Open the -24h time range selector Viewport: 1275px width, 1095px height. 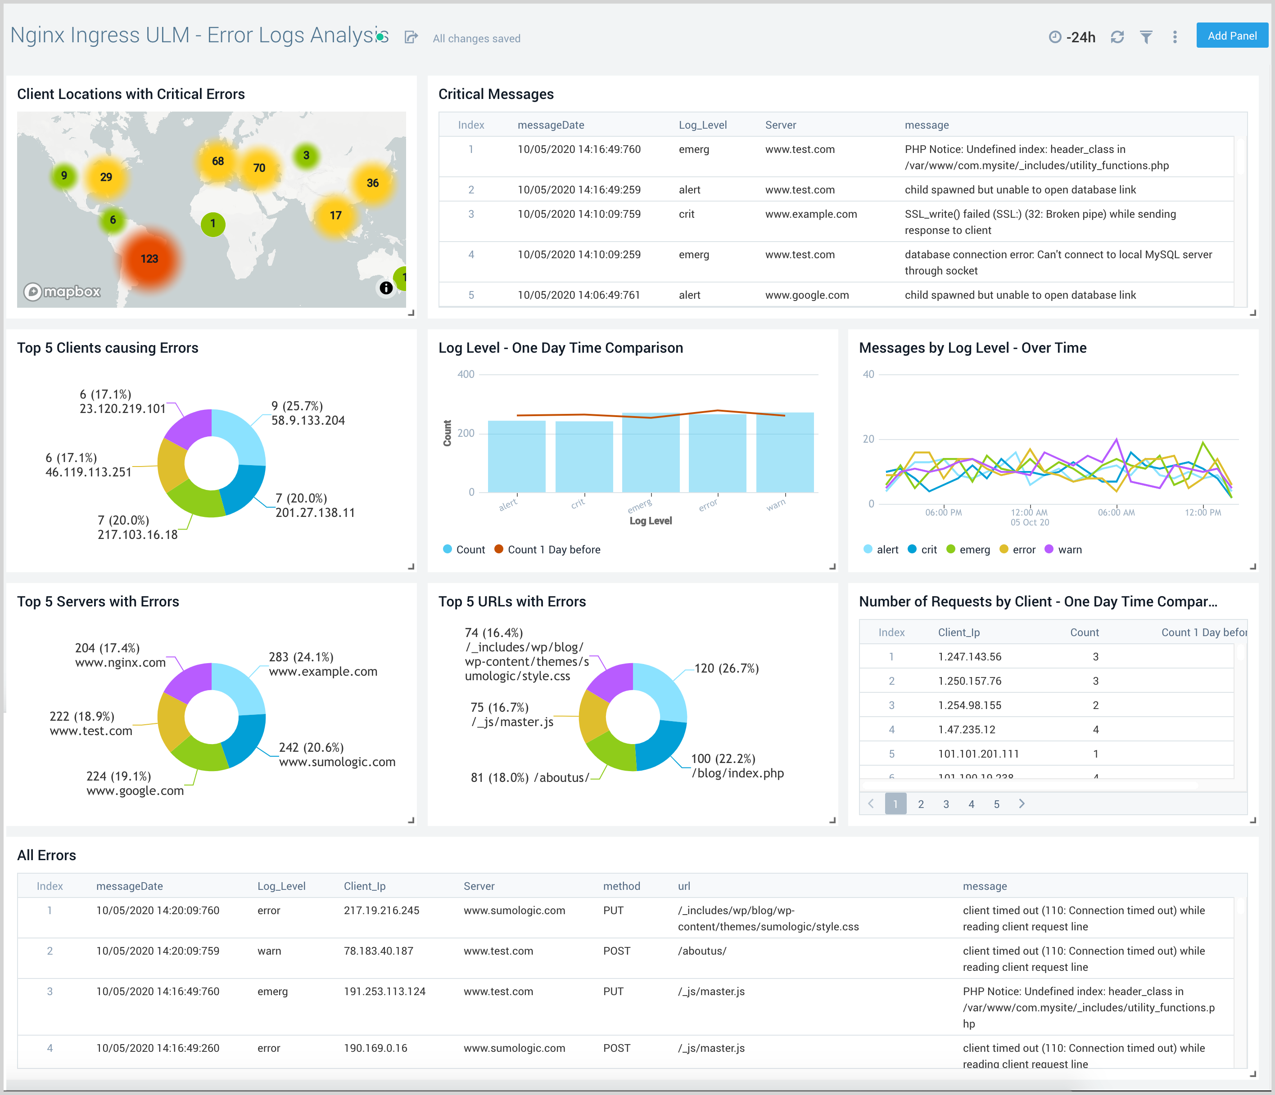pyautogui.click(x=1072, y=37)
